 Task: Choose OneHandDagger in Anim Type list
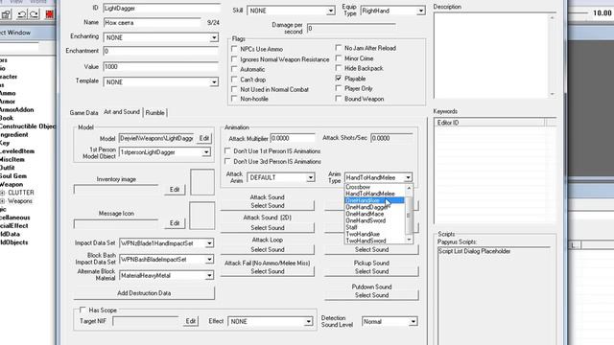374,207
